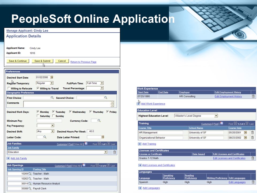The image size is (257, 193).
Task: Click Find in the Training grid header
Action: coord(216,124)
